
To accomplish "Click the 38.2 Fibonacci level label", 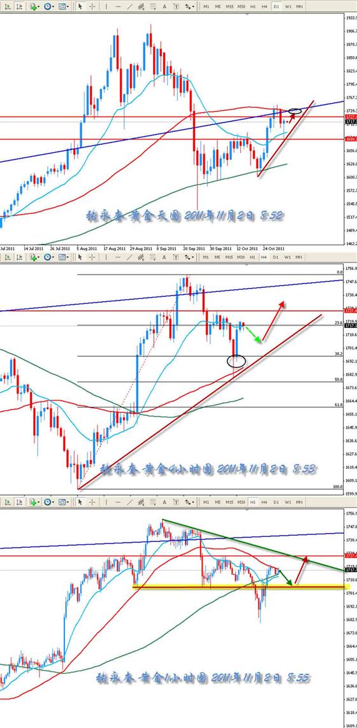I will [x=339, y=353].
